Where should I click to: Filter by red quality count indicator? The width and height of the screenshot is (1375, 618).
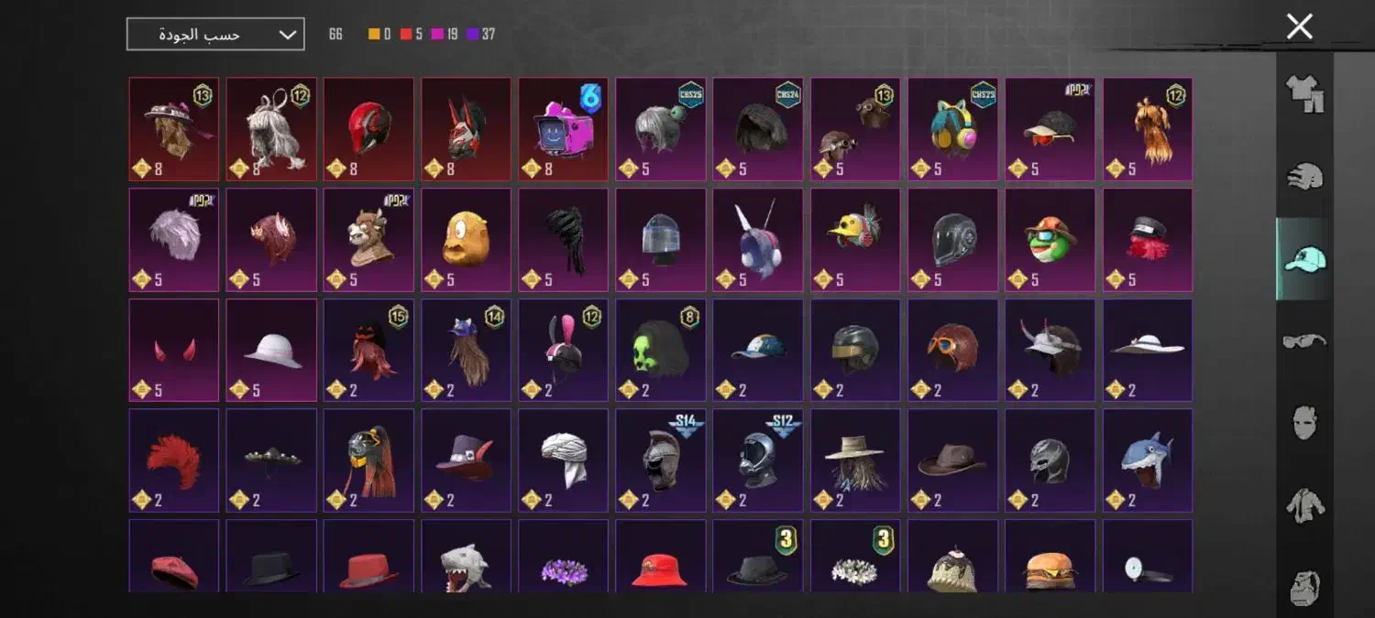click(x=412, y=35)
